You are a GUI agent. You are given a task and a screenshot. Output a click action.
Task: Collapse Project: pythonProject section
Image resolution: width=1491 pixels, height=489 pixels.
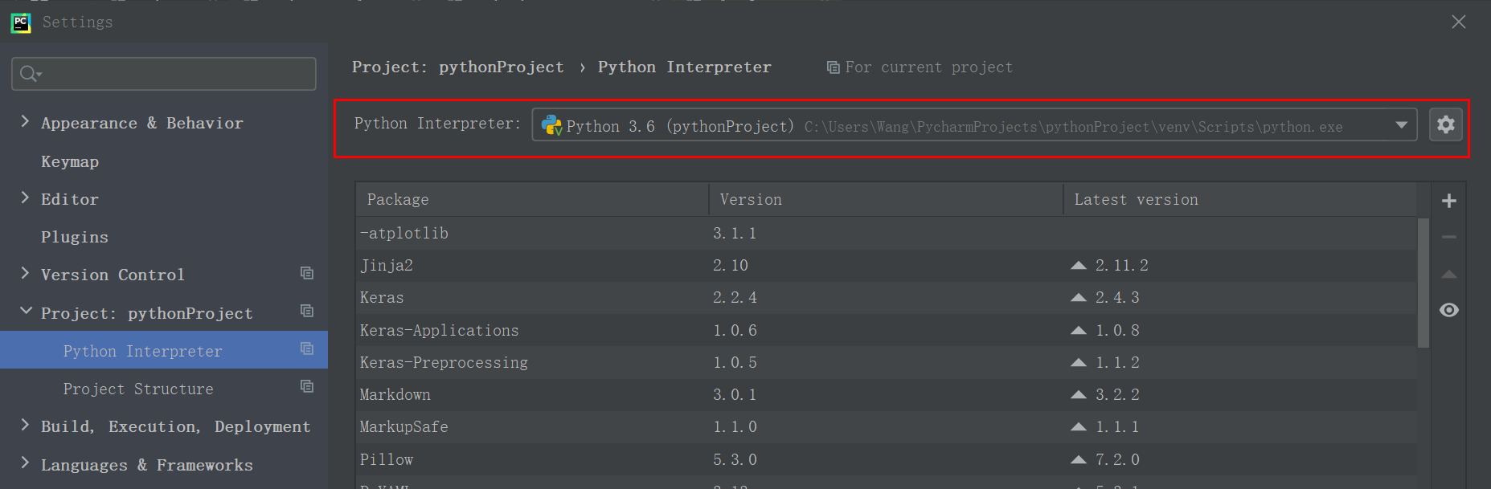point(26,311)
